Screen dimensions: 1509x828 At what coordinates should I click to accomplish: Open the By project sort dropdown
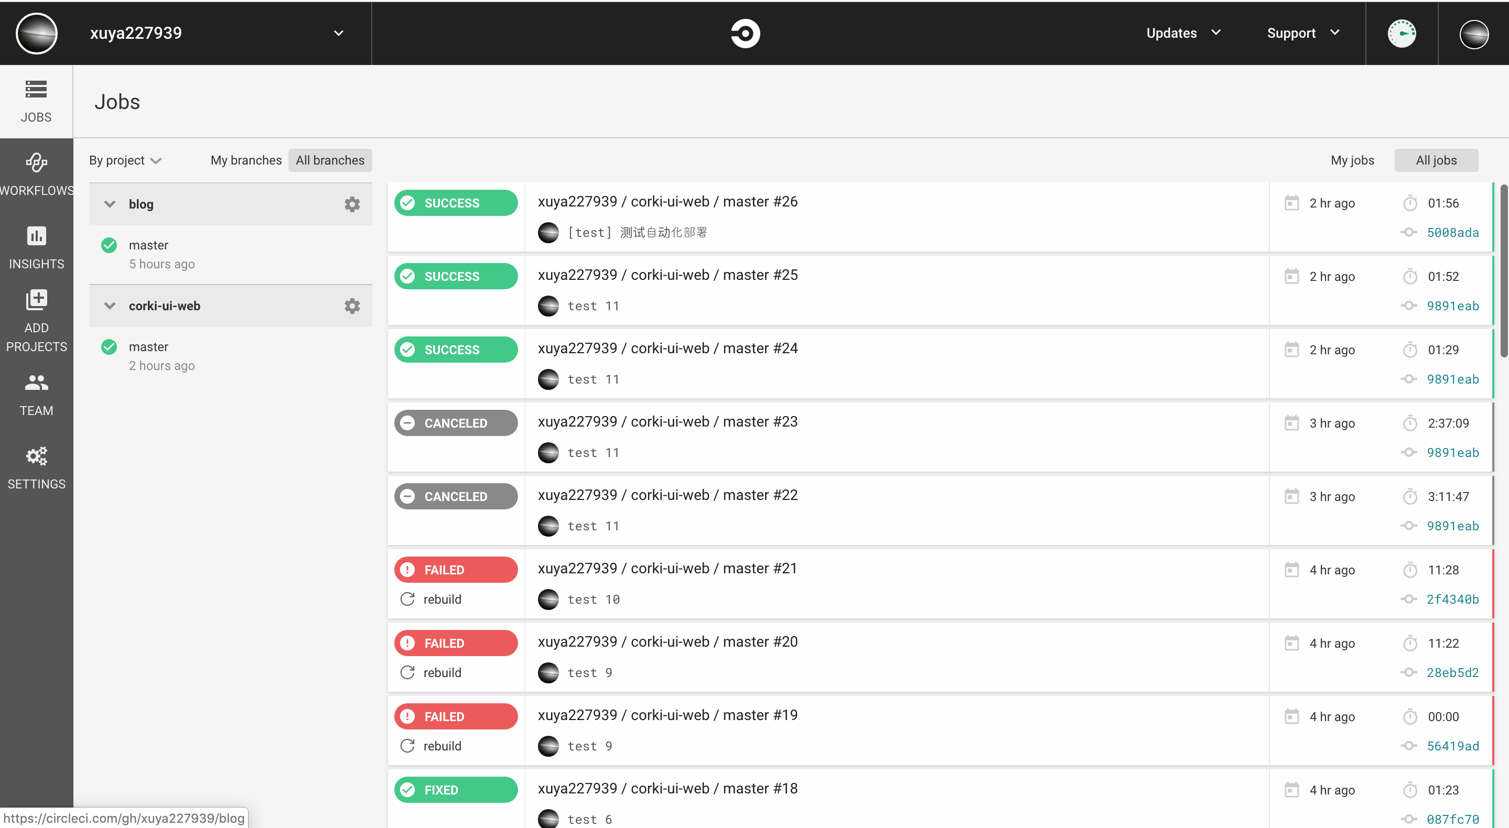(x=125, y=160)
